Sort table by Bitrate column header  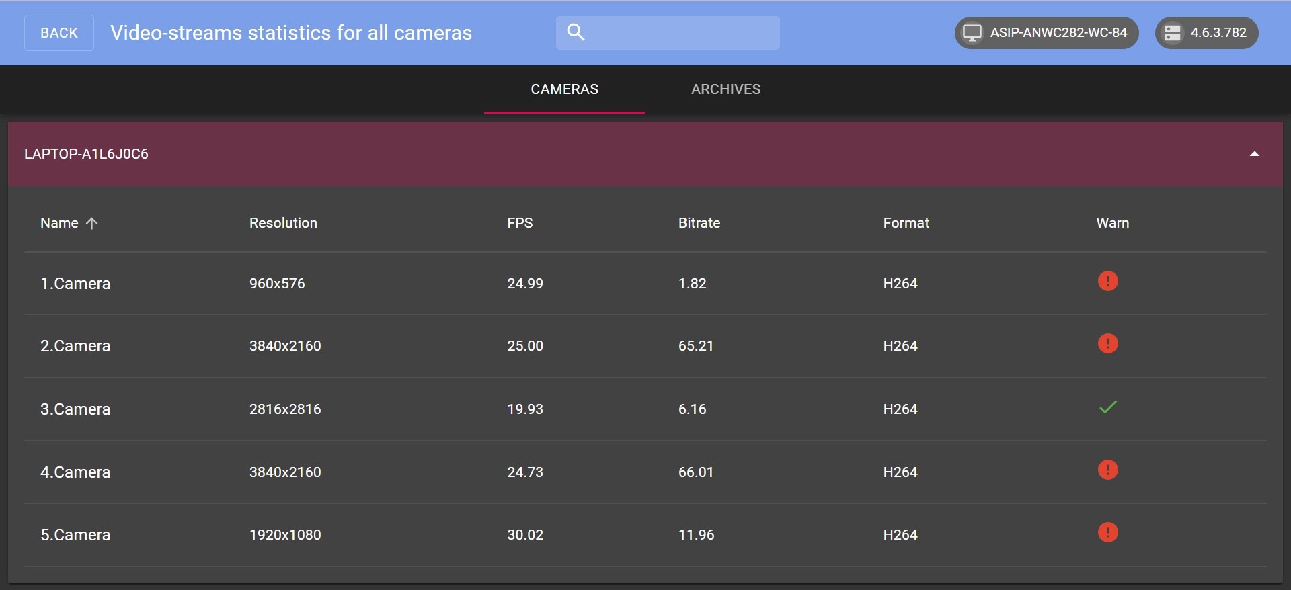tap(699, 223)
